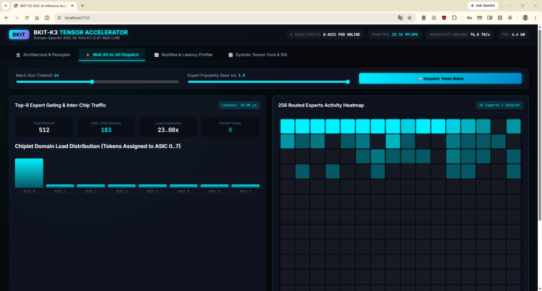Viewport: 542px width, 291px height.
Task: Open the red shield blocker extension
Action: click(x=444, y=17)
